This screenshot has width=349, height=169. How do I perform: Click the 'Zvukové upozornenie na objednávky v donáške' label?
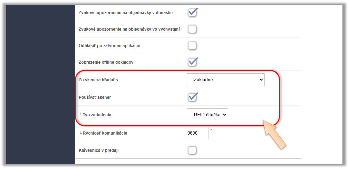point(126,13)
